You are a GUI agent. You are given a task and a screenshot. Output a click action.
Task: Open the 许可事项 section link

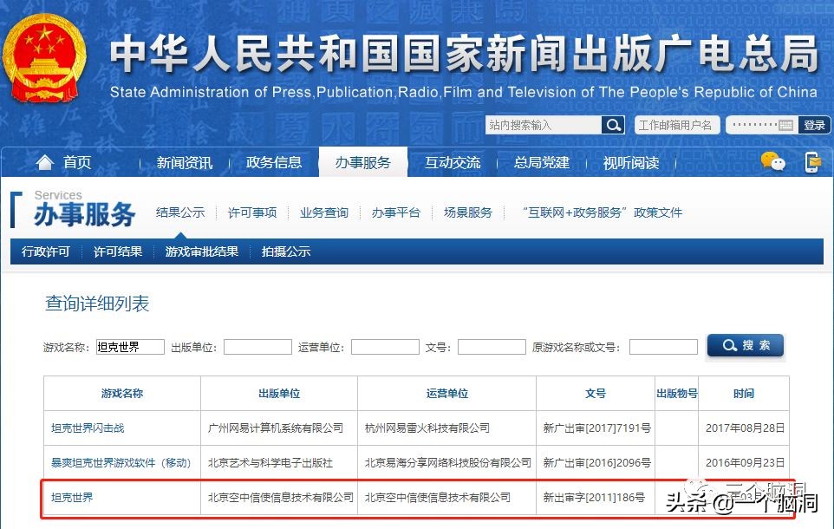(x=251, y=212)
